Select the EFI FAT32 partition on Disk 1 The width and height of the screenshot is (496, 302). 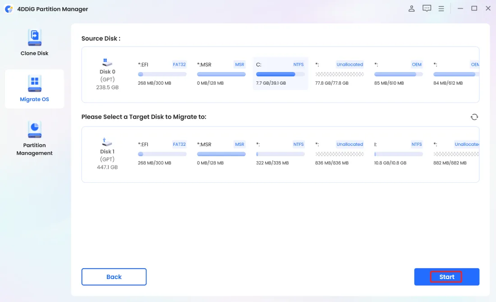click(x=162, y=153)
